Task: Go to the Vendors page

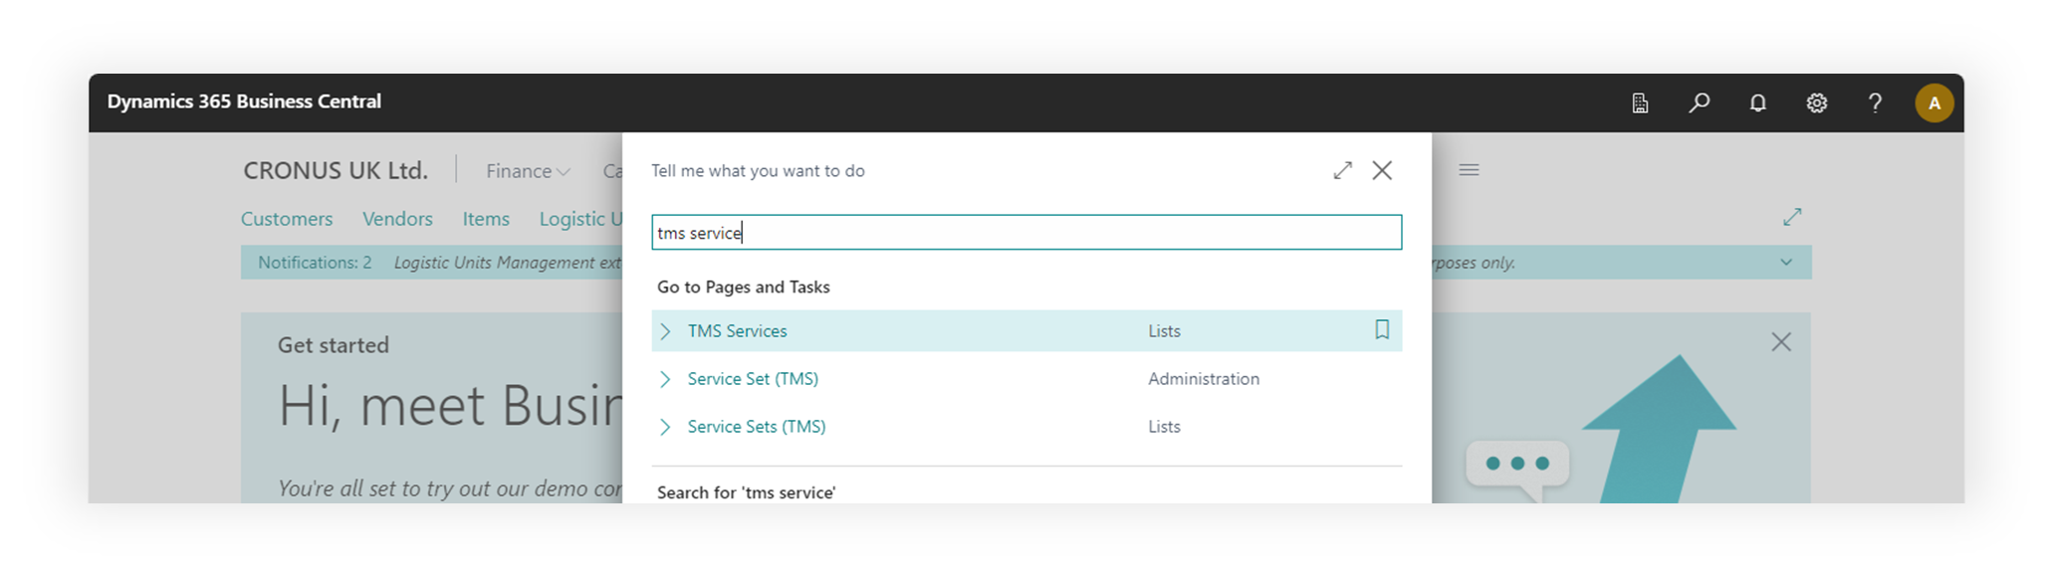Action: click(397, 219)
